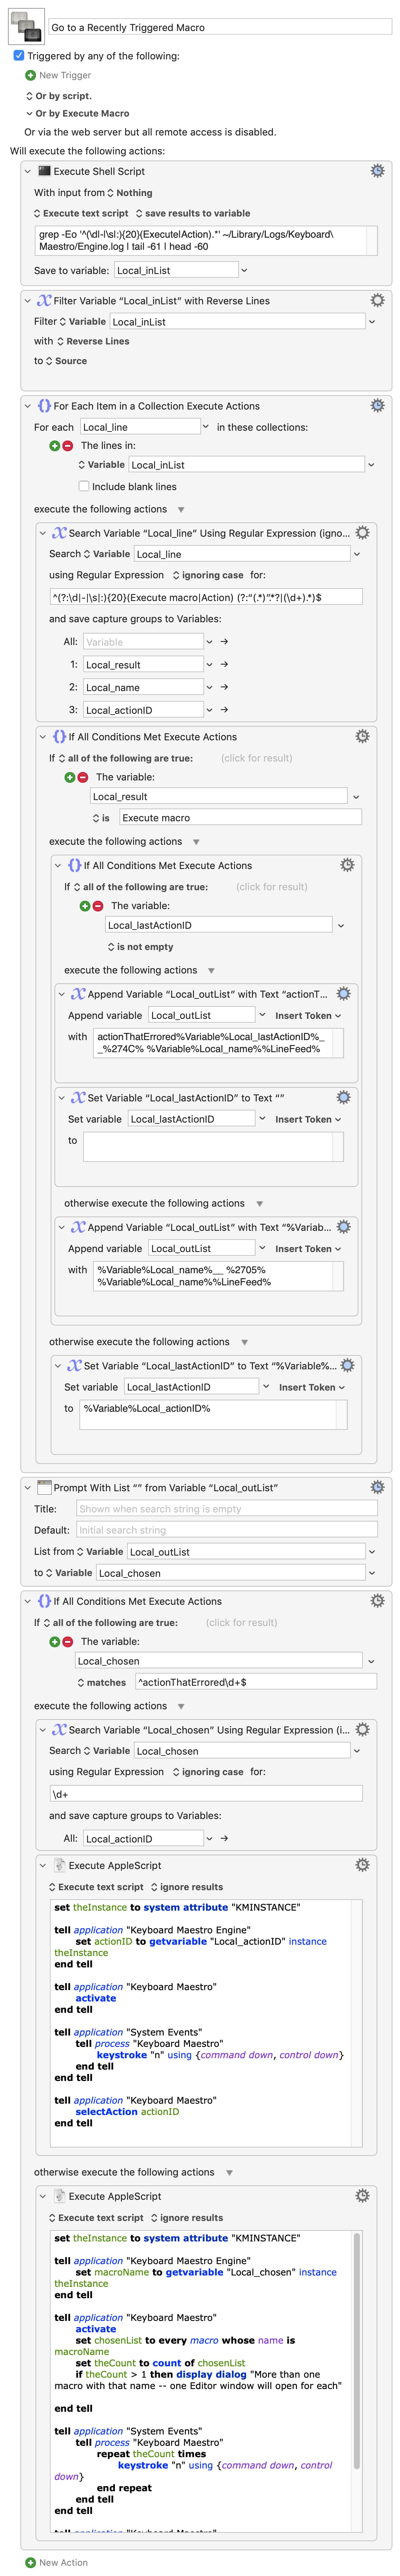Collapse the For Each Item action
400x2576 pixels.
[28, 406]
